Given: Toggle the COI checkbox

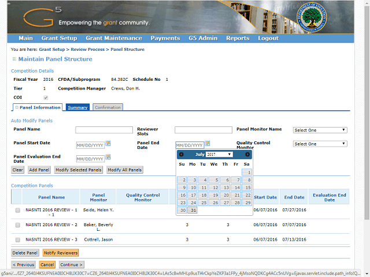Looking at the screenshot, I should [46, 98].
